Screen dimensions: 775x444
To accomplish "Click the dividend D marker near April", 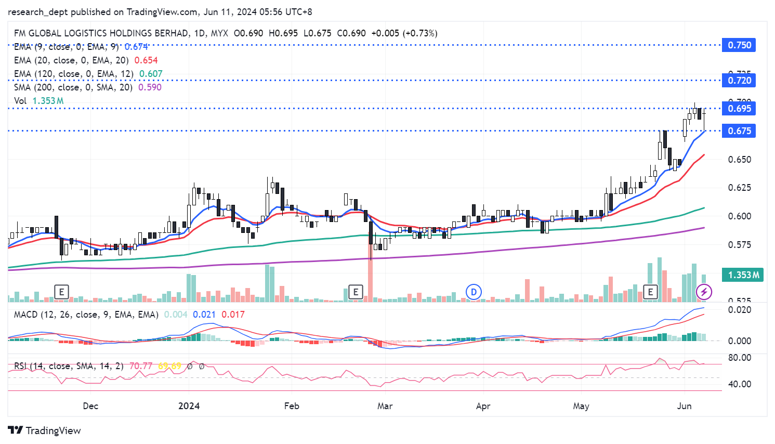I will click(x=473, y=292).
